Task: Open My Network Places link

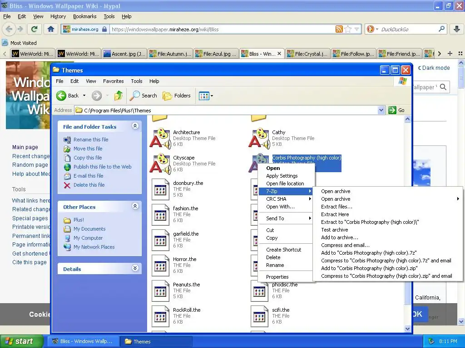Action: [x=94, y=247]
